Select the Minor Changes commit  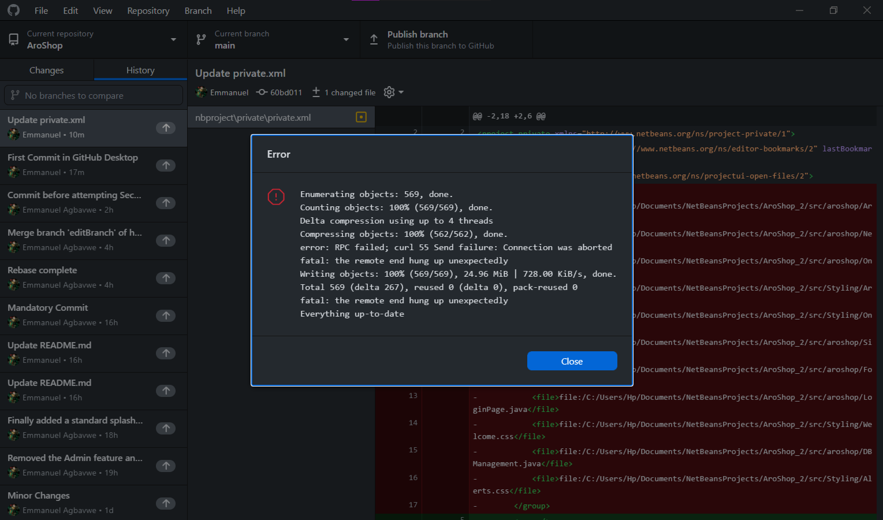click(94, 503)
